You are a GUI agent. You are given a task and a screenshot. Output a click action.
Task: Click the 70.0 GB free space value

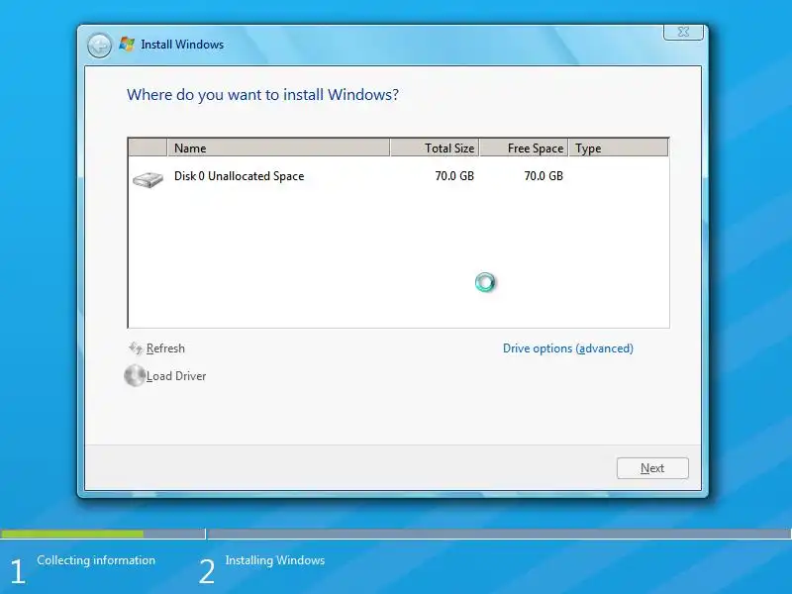click(543, 176)
